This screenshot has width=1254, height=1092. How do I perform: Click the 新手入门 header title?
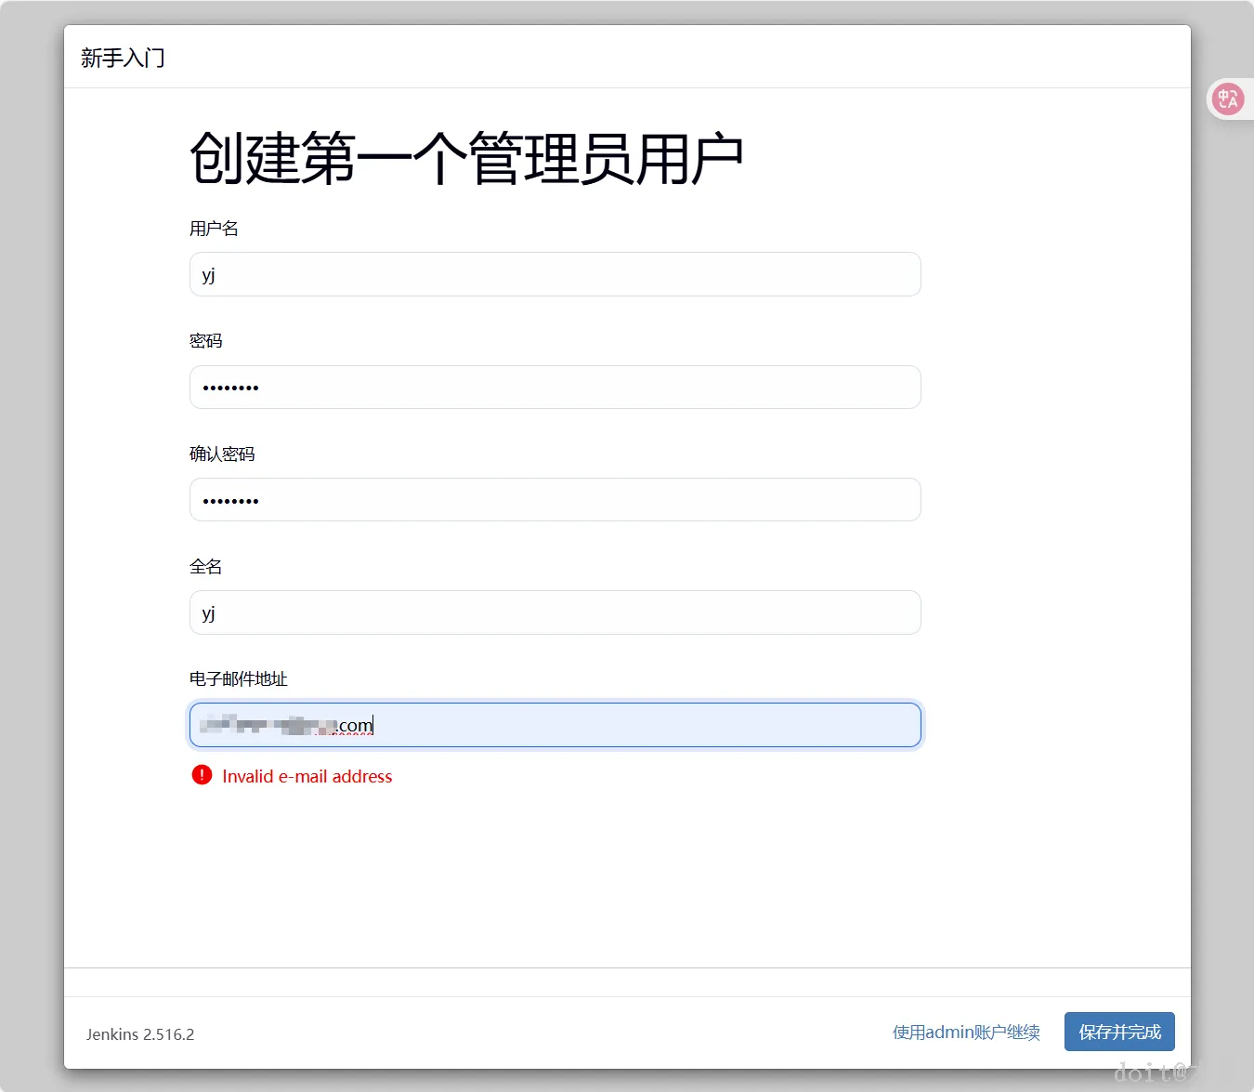(x=122, y=58)
